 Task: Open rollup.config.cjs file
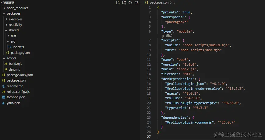18,92
